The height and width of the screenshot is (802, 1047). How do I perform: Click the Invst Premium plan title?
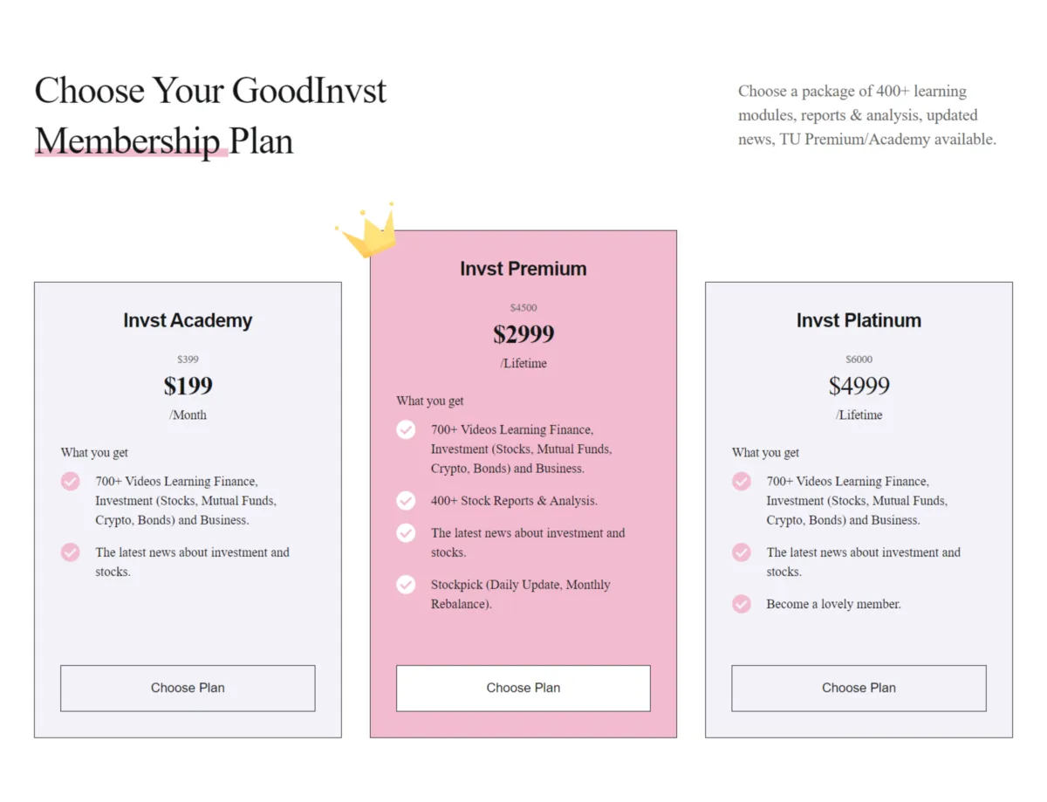tap(523, 269)
